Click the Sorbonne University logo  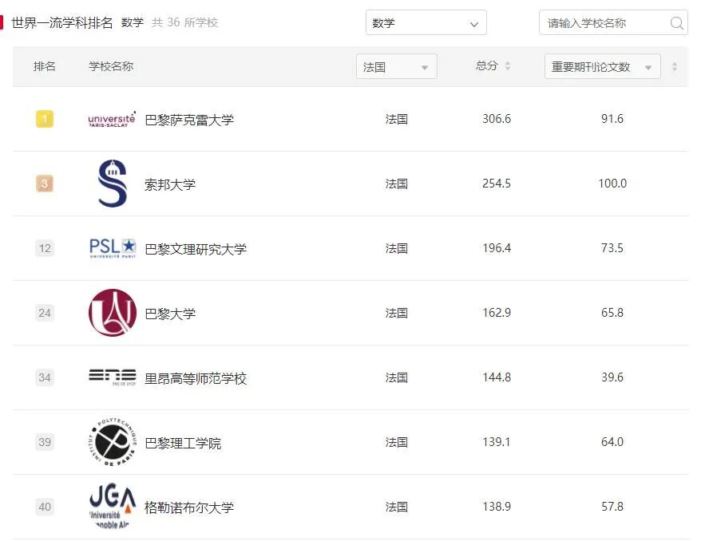(x=111, y=183)
